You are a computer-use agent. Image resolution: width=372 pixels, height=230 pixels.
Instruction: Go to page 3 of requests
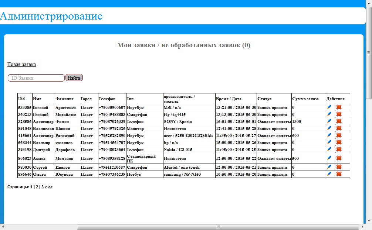point(43,187)
